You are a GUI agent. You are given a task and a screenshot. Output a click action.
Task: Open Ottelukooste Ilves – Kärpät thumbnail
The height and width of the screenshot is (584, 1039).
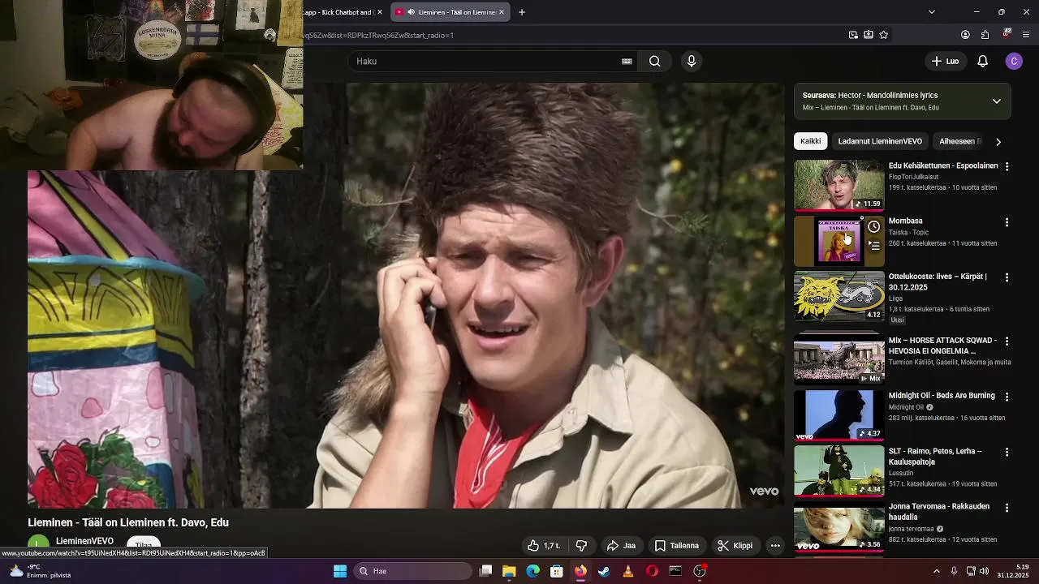point(839,296)
